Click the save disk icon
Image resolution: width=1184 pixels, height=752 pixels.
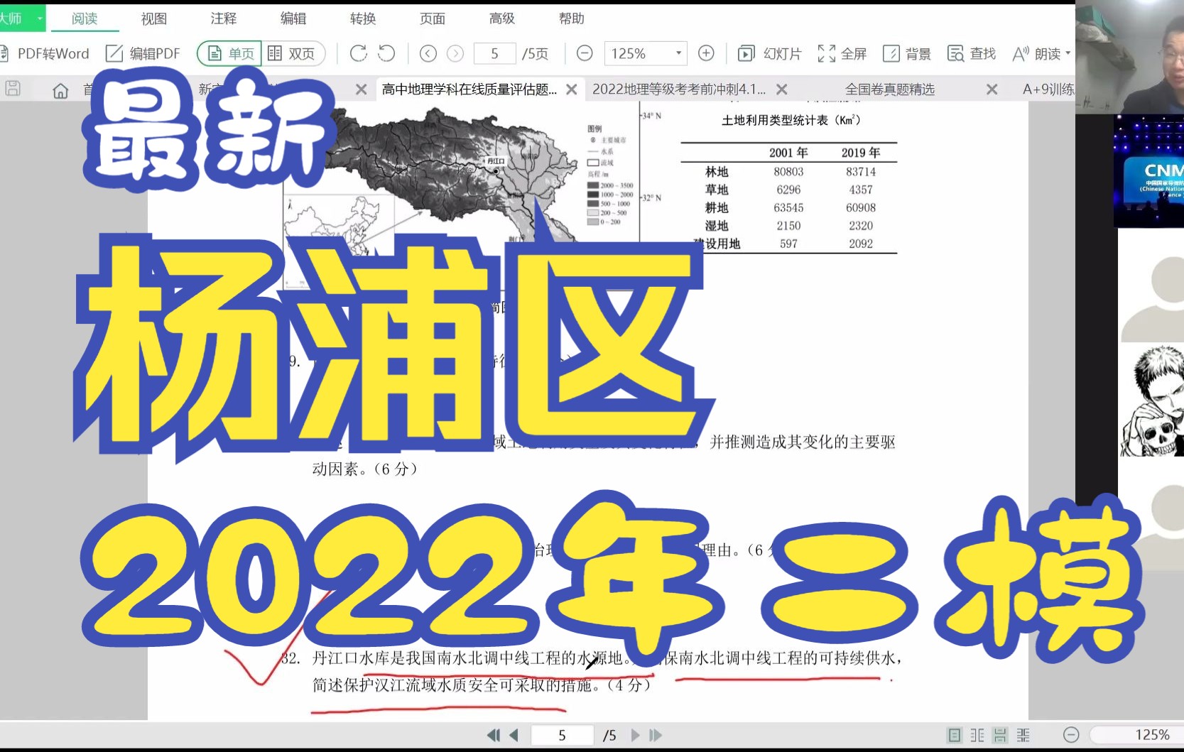13,89
